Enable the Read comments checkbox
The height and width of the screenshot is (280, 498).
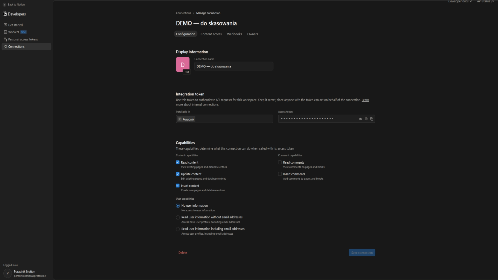(x=280, y=162)
